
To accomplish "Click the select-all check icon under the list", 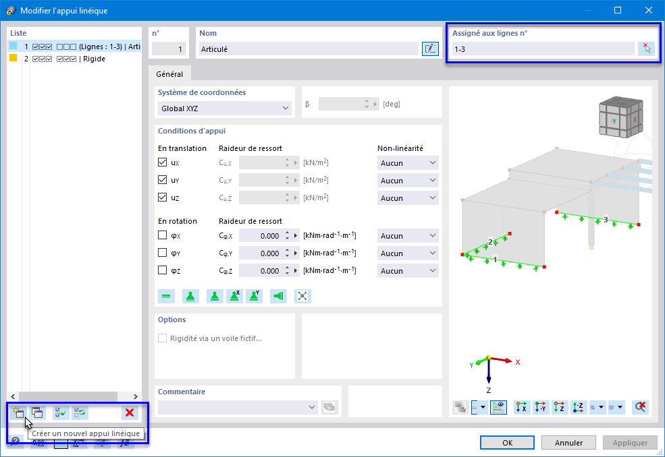I will pos(61,413).
